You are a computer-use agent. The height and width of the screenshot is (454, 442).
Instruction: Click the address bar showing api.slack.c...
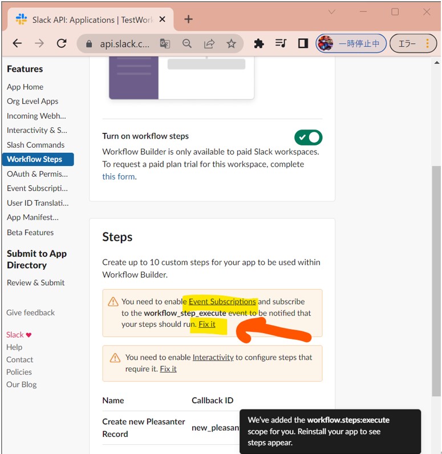pos(124,44)
